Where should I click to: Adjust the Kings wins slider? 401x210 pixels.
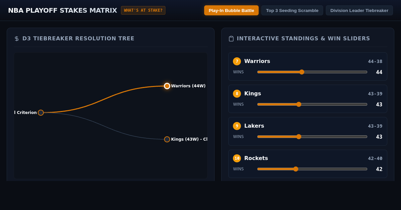(312, 104)
